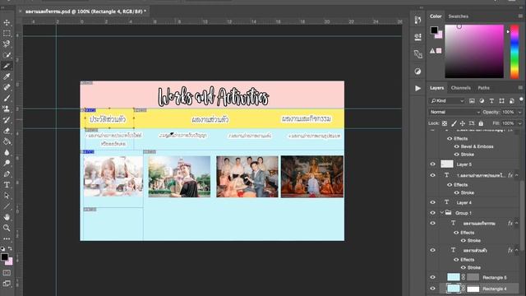Image resolution: width=526 pixels, height=296 pixels.
Task: Hide the first text layer inside Group 1
Action: point(433,223)
